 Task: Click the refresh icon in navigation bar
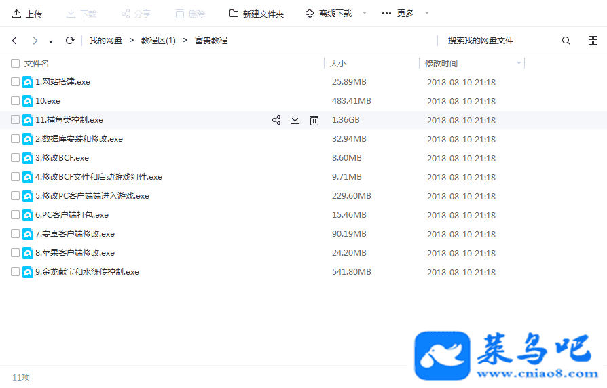coord(70,41)
